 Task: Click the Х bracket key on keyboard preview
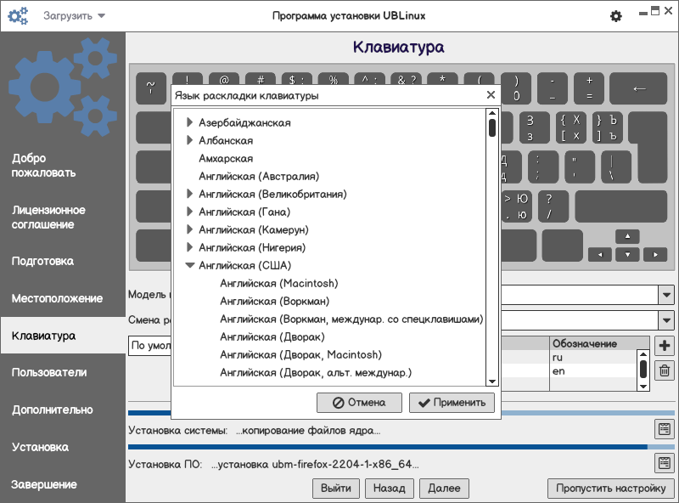(x=571, y=127)
